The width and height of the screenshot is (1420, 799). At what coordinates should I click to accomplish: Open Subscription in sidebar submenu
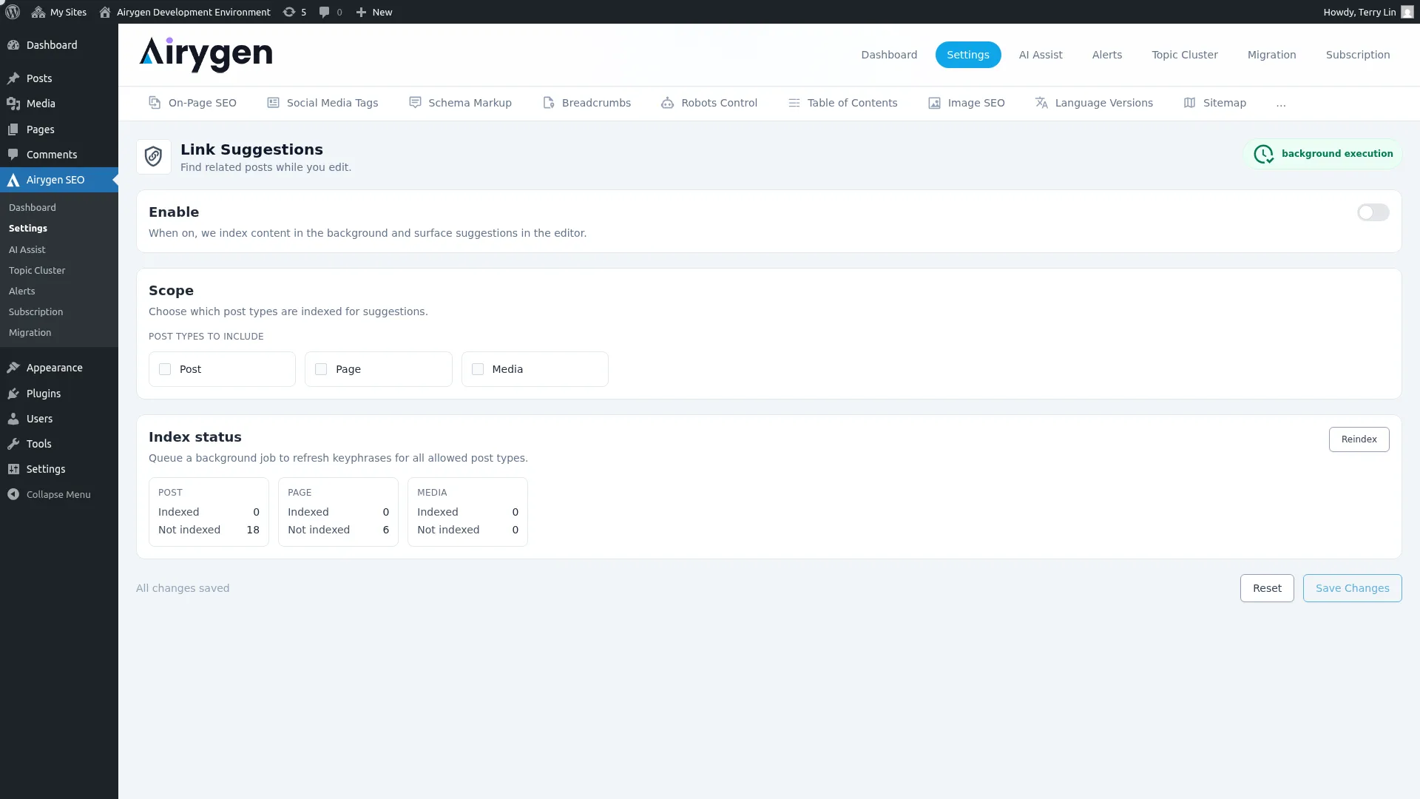[x=35, y=312]
